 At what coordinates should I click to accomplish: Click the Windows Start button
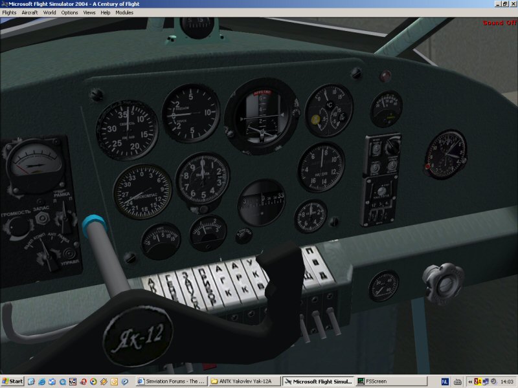12,382
